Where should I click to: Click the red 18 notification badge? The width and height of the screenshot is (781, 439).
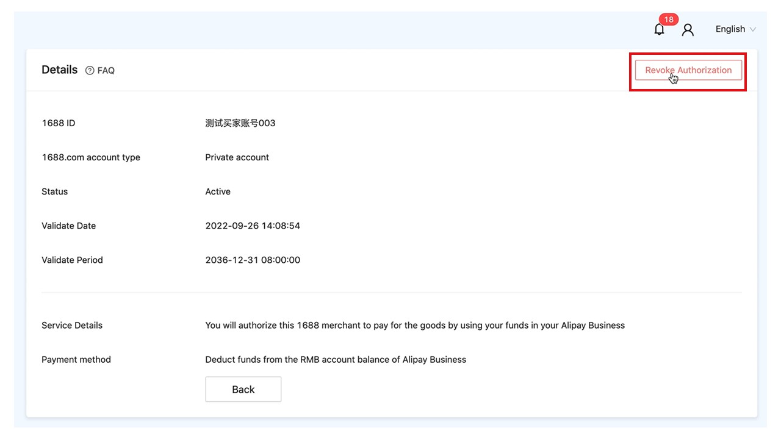click(x=669, y=20)
